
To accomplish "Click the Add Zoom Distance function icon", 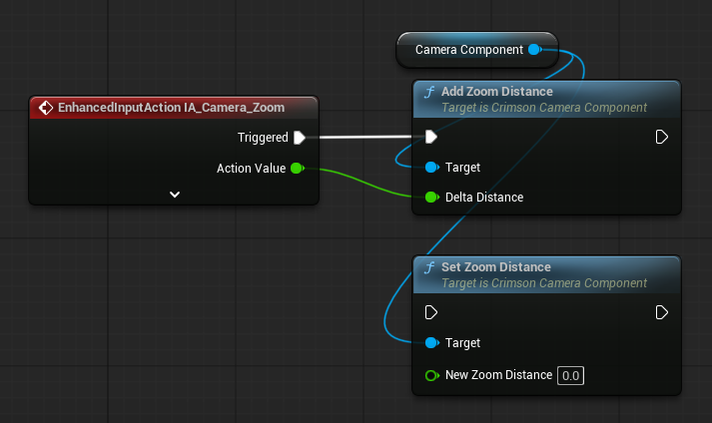I will [429, 92].
